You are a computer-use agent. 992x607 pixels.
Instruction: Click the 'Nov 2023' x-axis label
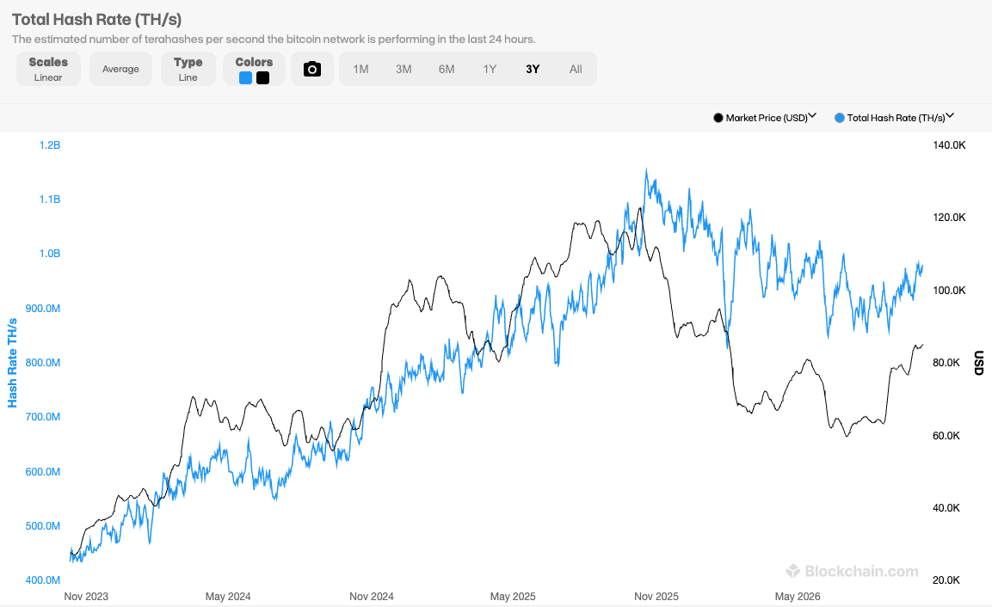[86, 596]
